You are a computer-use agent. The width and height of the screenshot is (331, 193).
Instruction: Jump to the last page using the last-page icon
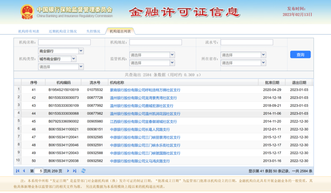pyautogui.click(x=74, y=170)
